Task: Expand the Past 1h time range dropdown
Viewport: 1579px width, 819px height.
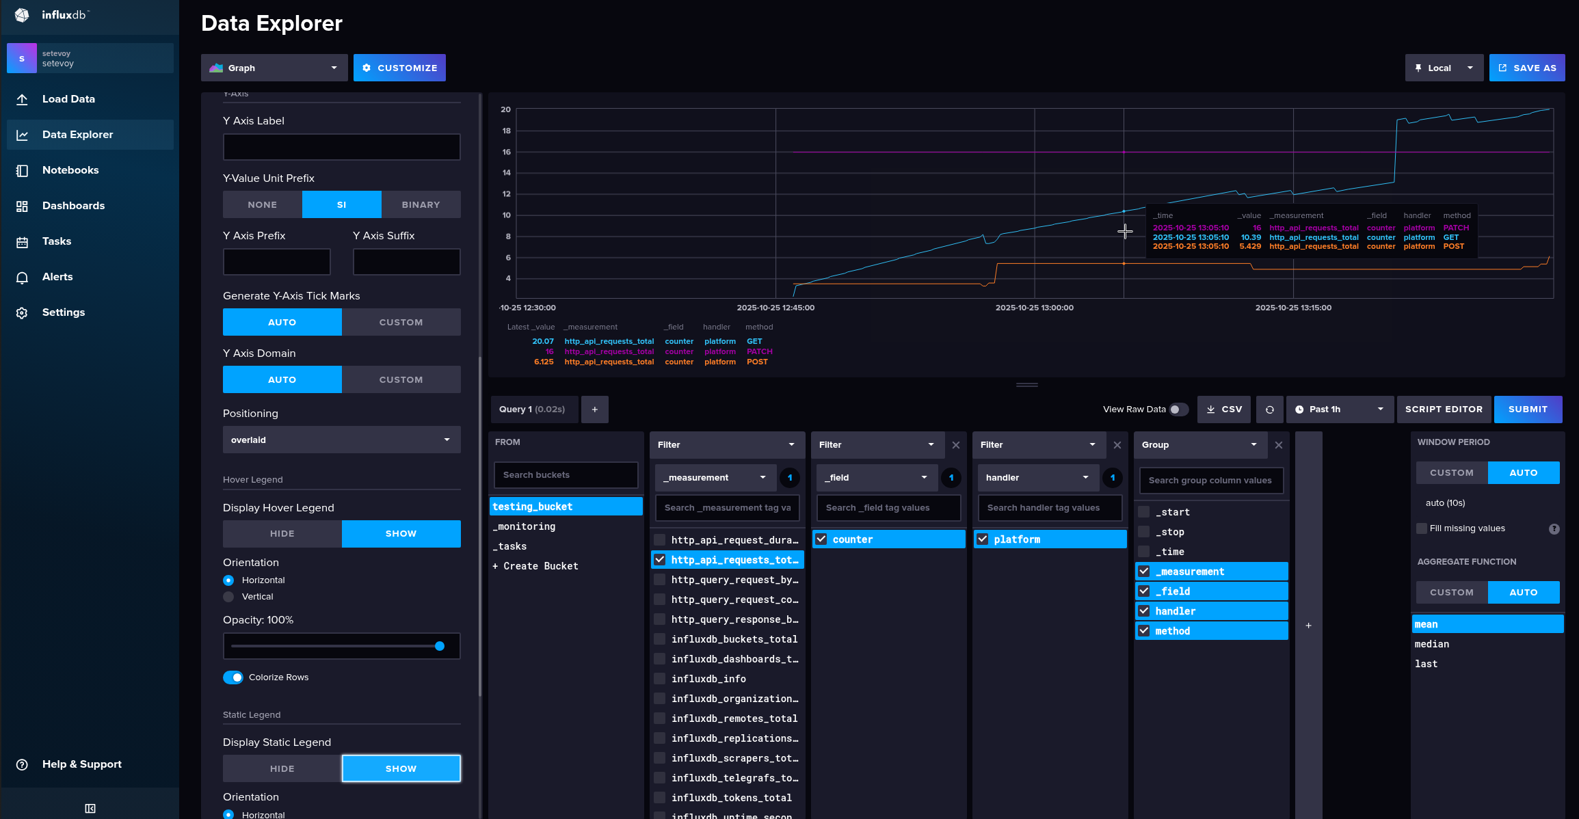Action: [1339, 409]
